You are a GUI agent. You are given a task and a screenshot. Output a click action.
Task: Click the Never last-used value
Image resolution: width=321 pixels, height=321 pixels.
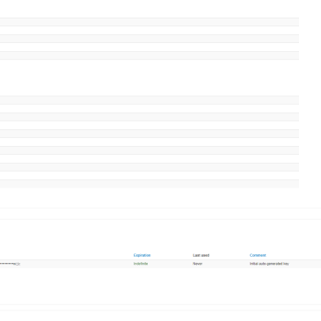pos(198,264)
